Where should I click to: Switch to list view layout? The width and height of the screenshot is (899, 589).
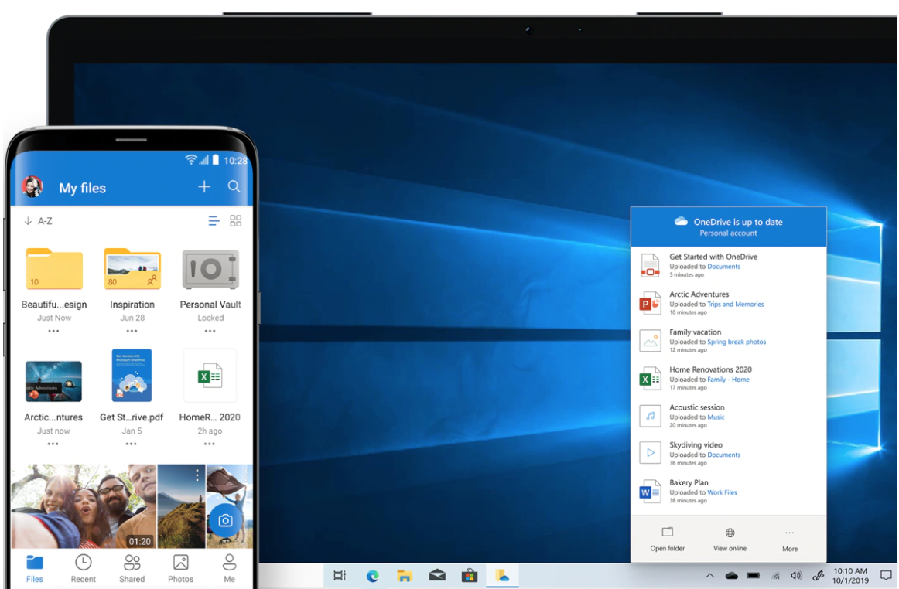(214, 220)
